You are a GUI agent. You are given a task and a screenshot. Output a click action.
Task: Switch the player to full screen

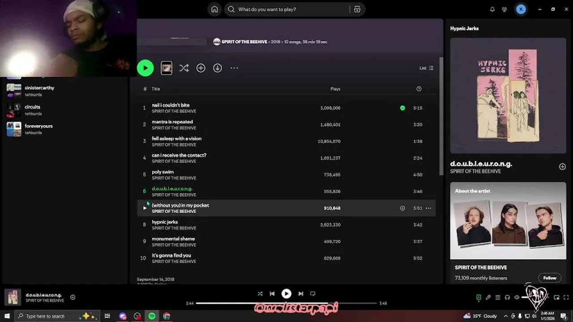(566, 297)
